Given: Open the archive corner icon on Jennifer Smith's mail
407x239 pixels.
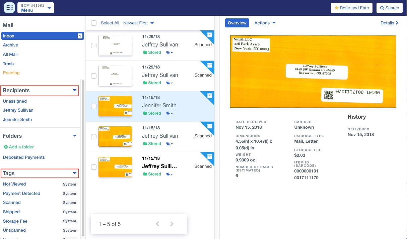Looking at the screenshot, I should click(x=210, y=95).
